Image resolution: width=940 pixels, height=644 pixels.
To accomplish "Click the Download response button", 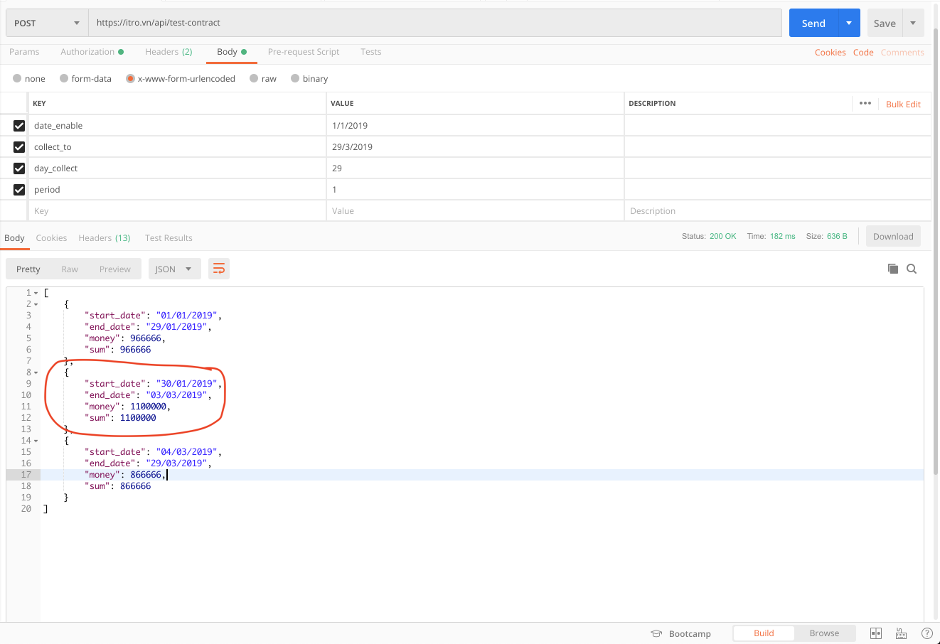I will pyautogui.click(x=892, y=237).
